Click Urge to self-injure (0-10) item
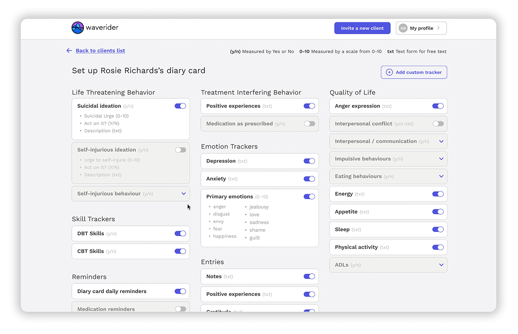This screenshot has height=334, width=518. (x=112, y=160)
